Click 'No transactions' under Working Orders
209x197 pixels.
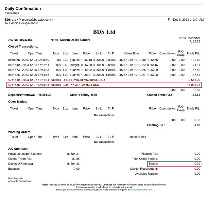[x=104, y=142]
